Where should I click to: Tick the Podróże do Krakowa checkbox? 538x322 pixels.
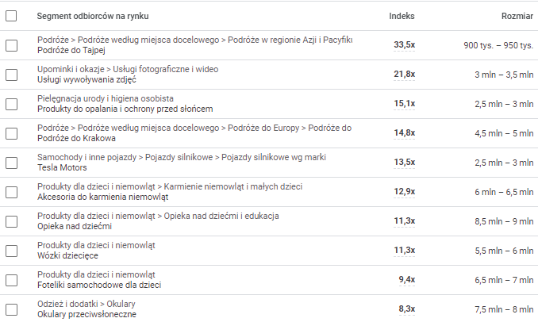pyautogui.click(x=11, y=133)
